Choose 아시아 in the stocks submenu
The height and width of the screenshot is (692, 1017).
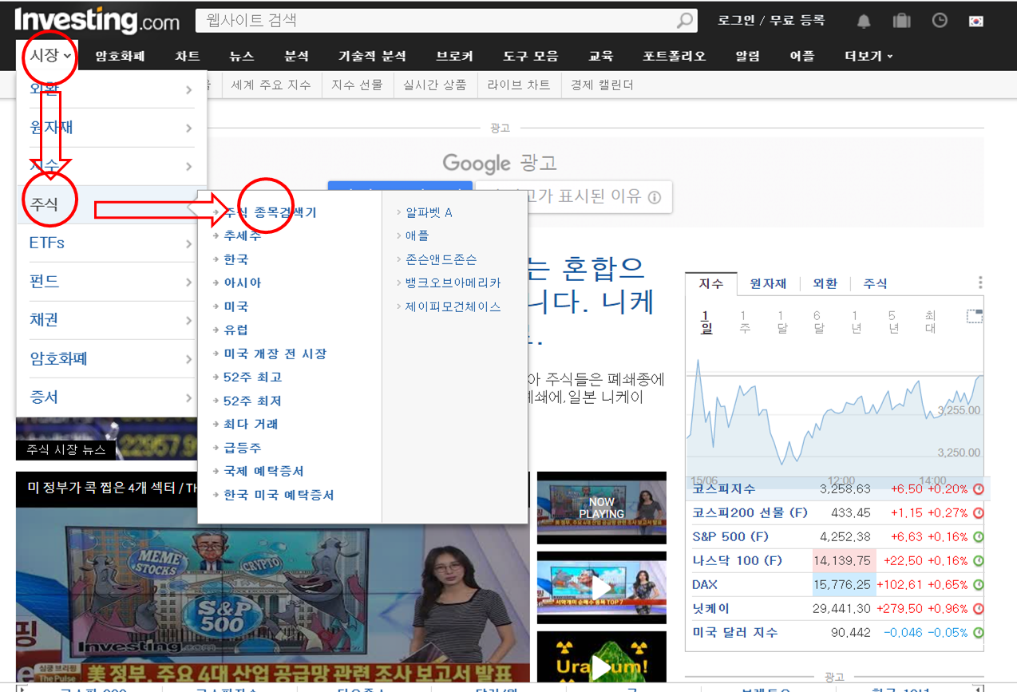click(x=243, y=283)
